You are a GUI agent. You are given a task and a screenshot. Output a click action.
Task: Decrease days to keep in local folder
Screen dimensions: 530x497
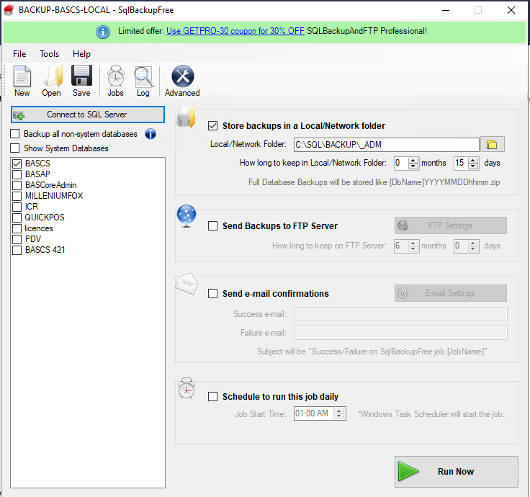[473, 166]
